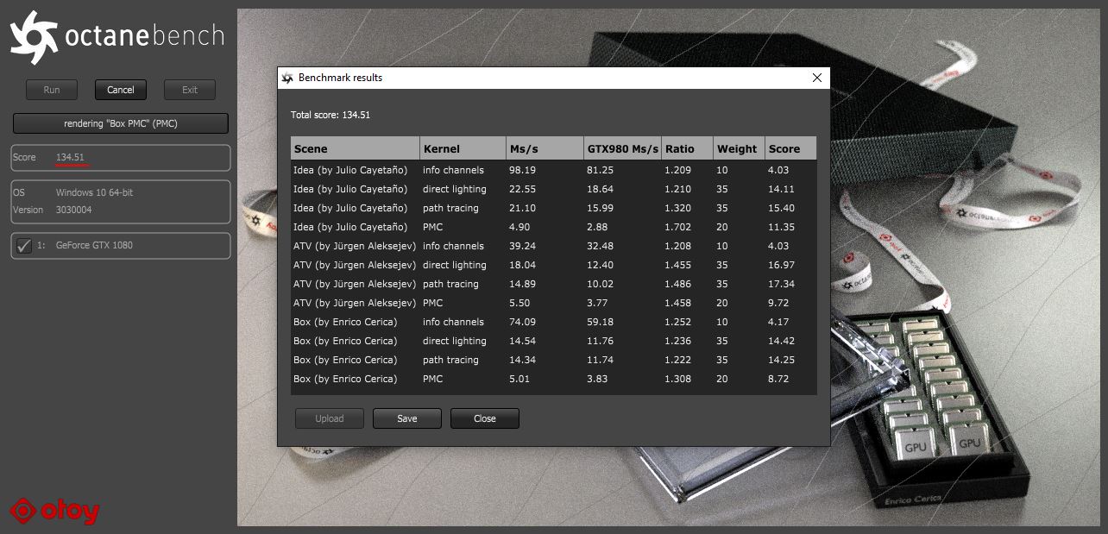The image size is (1108, 534).
Task: Click the GTX980 Ms/s column header
Action: click(622, 148)
